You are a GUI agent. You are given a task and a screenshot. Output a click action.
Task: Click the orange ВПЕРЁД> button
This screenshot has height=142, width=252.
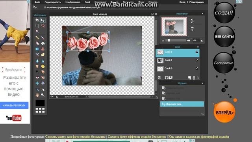(224, 112)
